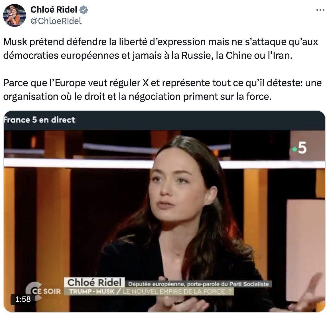Open the three-dot more options menu

(320, 10)
